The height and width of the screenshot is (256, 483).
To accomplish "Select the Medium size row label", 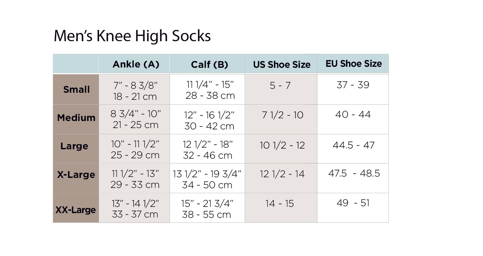I will [x=76, y=118].
